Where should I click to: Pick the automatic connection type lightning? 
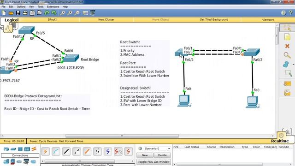46,152
